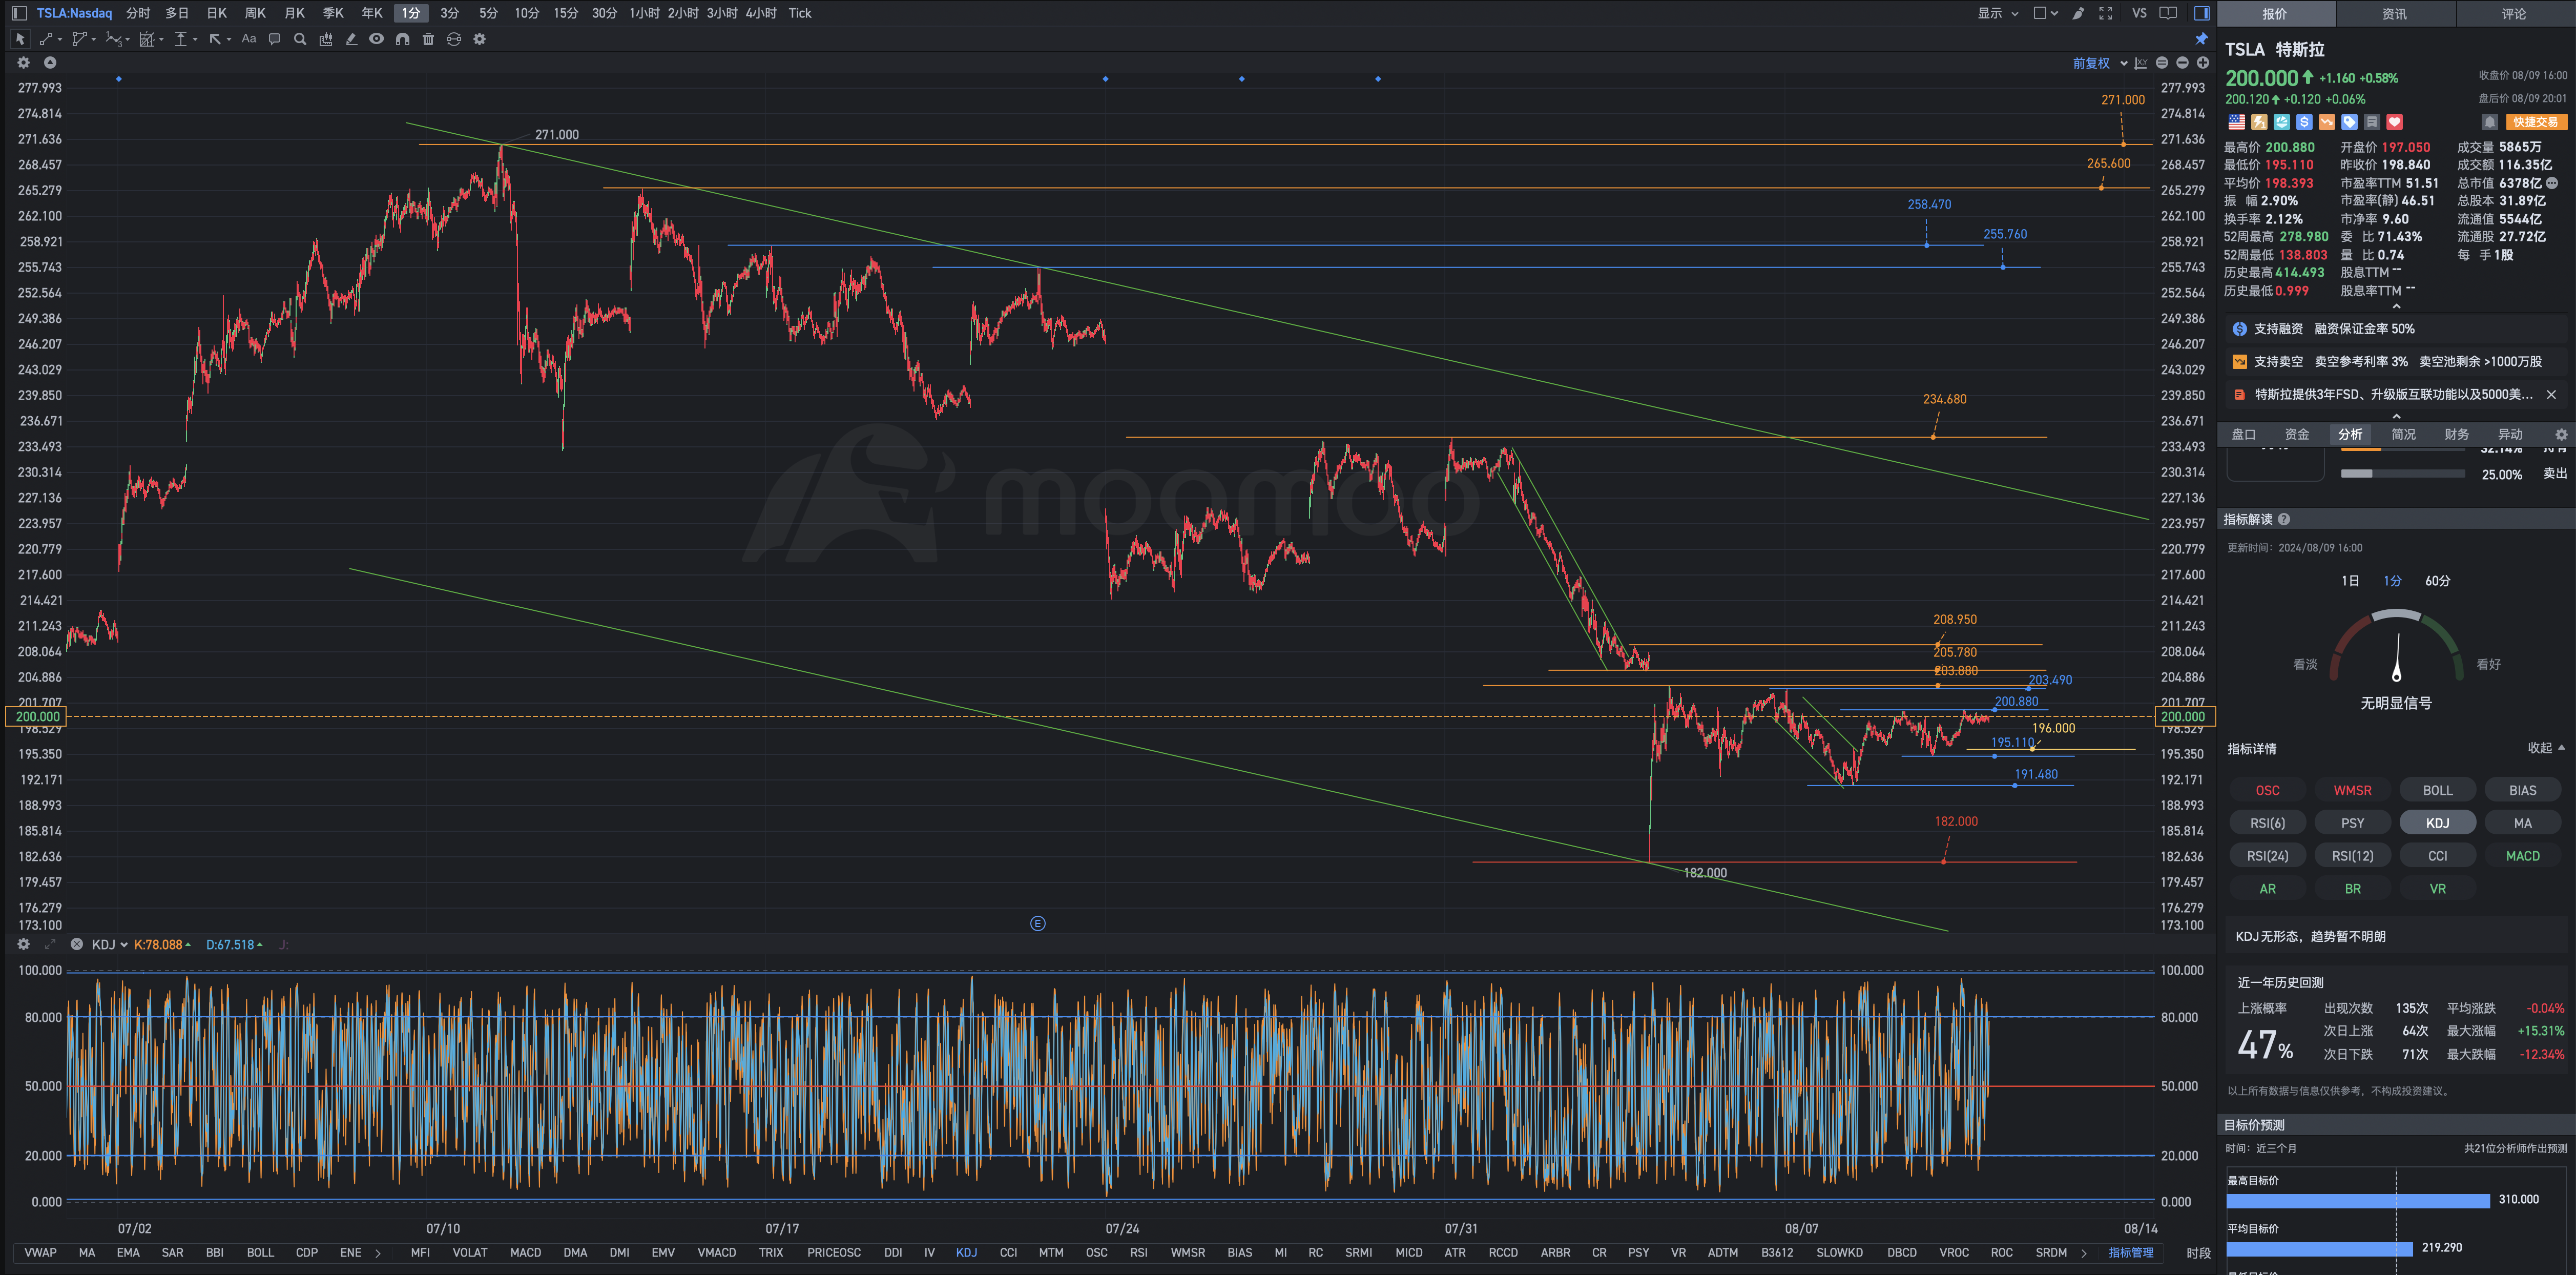Click the drawing sync icon
This screenshot has width=2576, height=1275.
(x=454, y=39)
